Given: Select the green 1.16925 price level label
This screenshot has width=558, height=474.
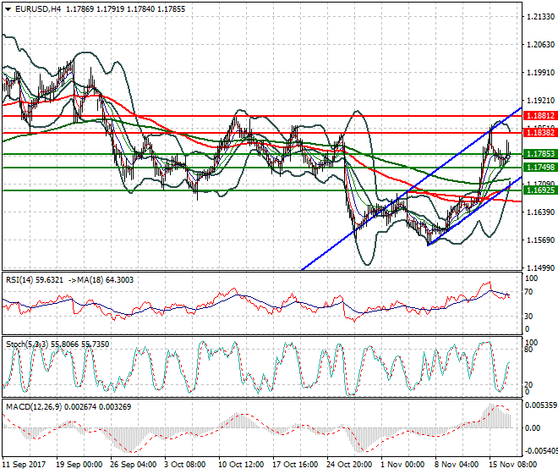Looking at the screenshot, I should pos(540,190).
